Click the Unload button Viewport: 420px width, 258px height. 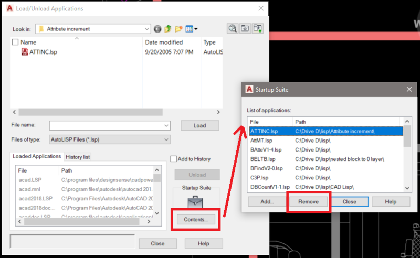(x=197, y=175)
